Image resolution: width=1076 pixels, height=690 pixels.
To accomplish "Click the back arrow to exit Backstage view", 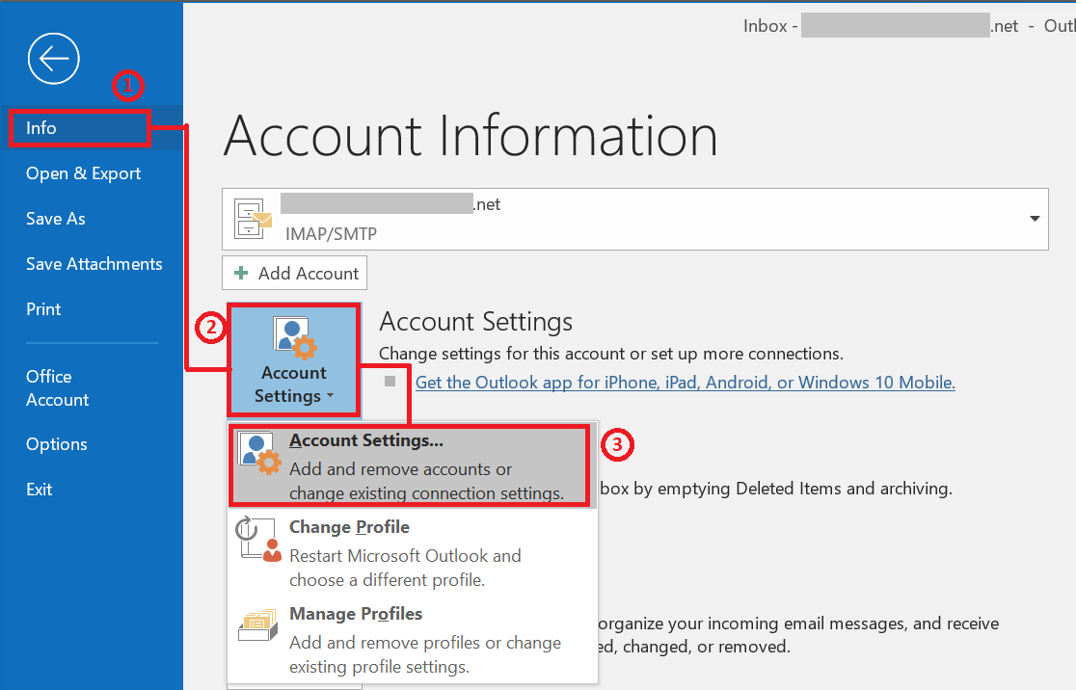I will click(x=53, y=58).
